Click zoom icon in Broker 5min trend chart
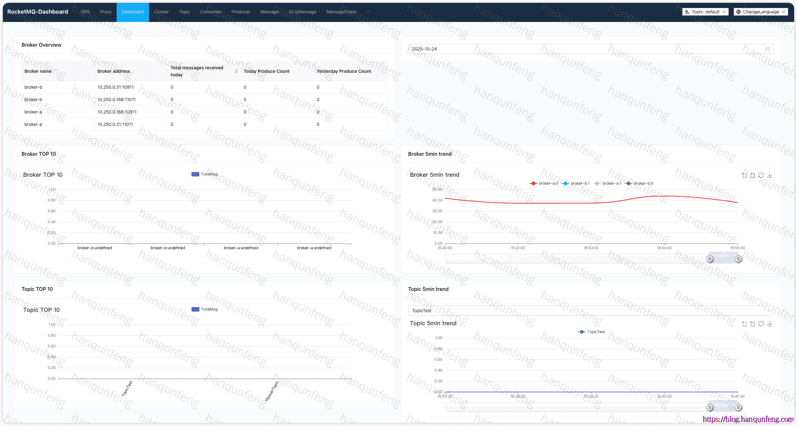797x426 pixels. click(744, 175)
